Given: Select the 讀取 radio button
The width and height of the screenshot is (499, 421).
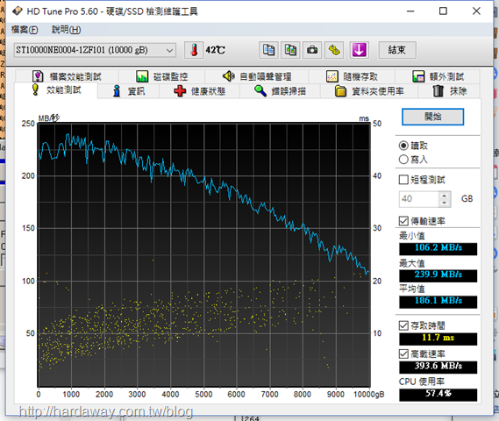Looking at the screenshot, I should pyautogui.click(x=403, y=146).
